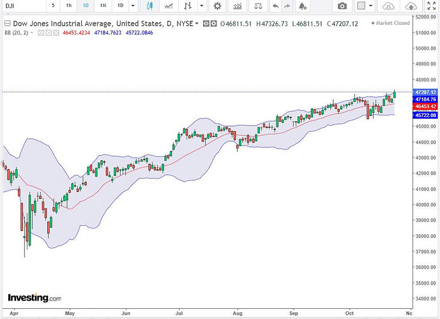Expand the time interval dropdown arrow
Image resolution: width=440 pixels, height=319 pixels.
click(132, 6)
